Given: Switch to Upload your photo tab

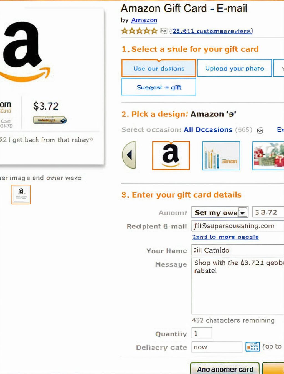Looking at the screenshot, I should [x=235, y=68].
